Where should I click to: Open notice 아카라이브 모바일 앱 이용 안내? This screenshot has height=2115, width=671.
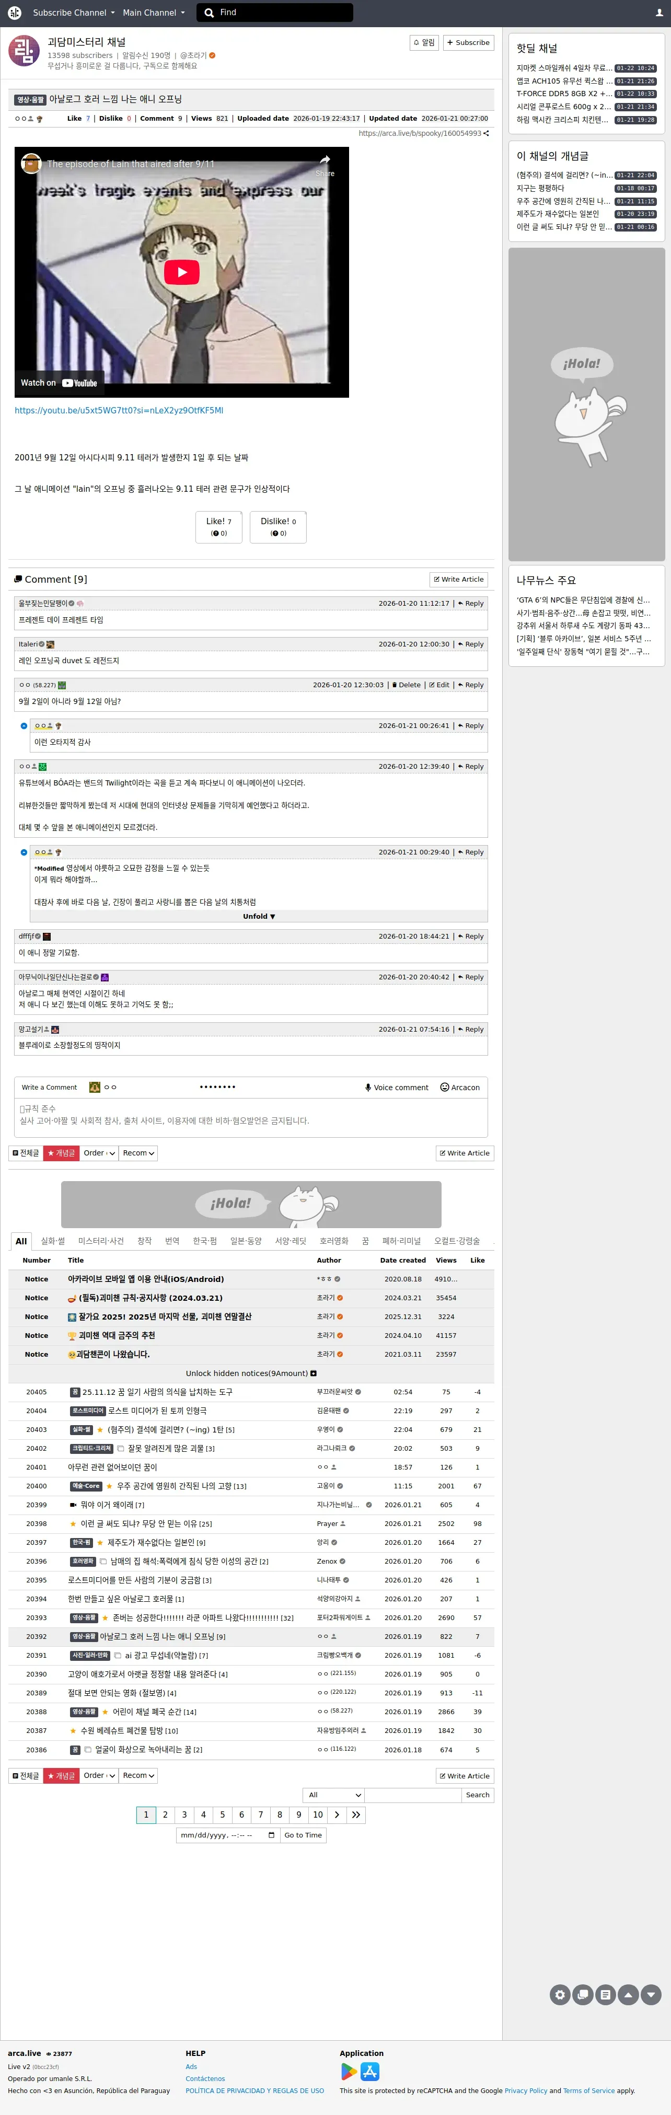(x=145, y=1279)
